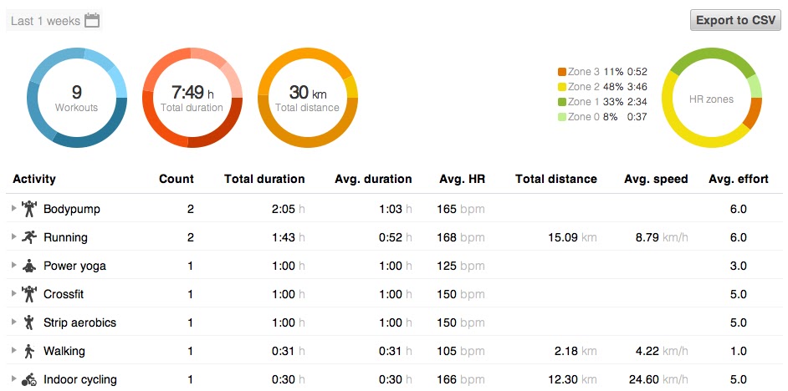Click the Walking activity icon
The height and width of the screenshot is (391, 788).
29,351
